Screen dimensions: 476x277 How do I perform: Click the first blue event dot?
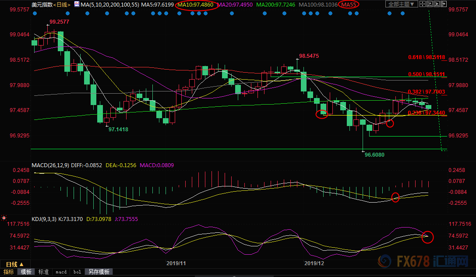[34, 14]
